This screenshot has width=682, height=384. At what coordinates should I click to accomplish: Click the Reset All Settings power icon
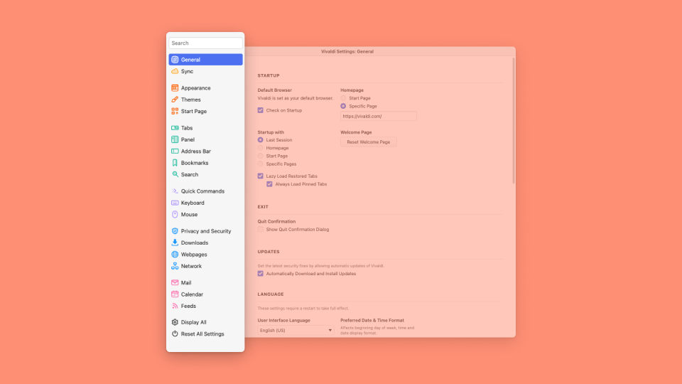point(175,334)
